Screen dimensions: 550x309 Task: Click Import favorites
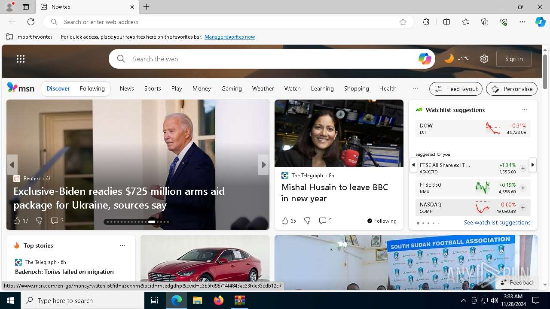(x=29, y=37)
